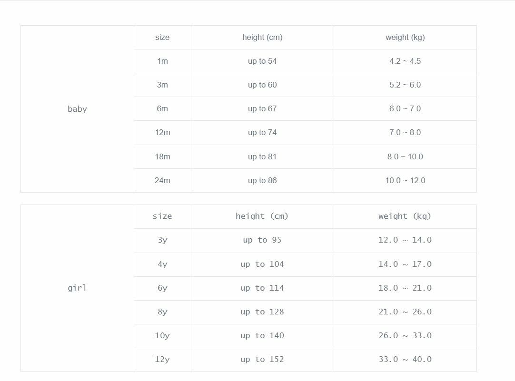Select the 4.2 ~ 4.5 weight cell
Viewport: 515px width, 381px height.
coord(405,61)
